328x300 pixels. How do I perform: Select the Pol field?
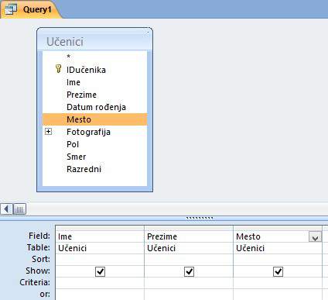[x=94, y=144]
